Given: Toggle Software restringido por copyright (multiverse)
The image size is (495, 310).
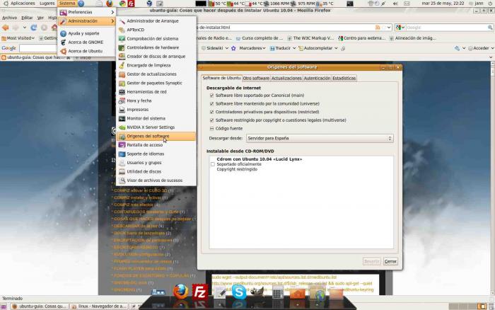Looking at the screenshot, I should click(212, 120).
